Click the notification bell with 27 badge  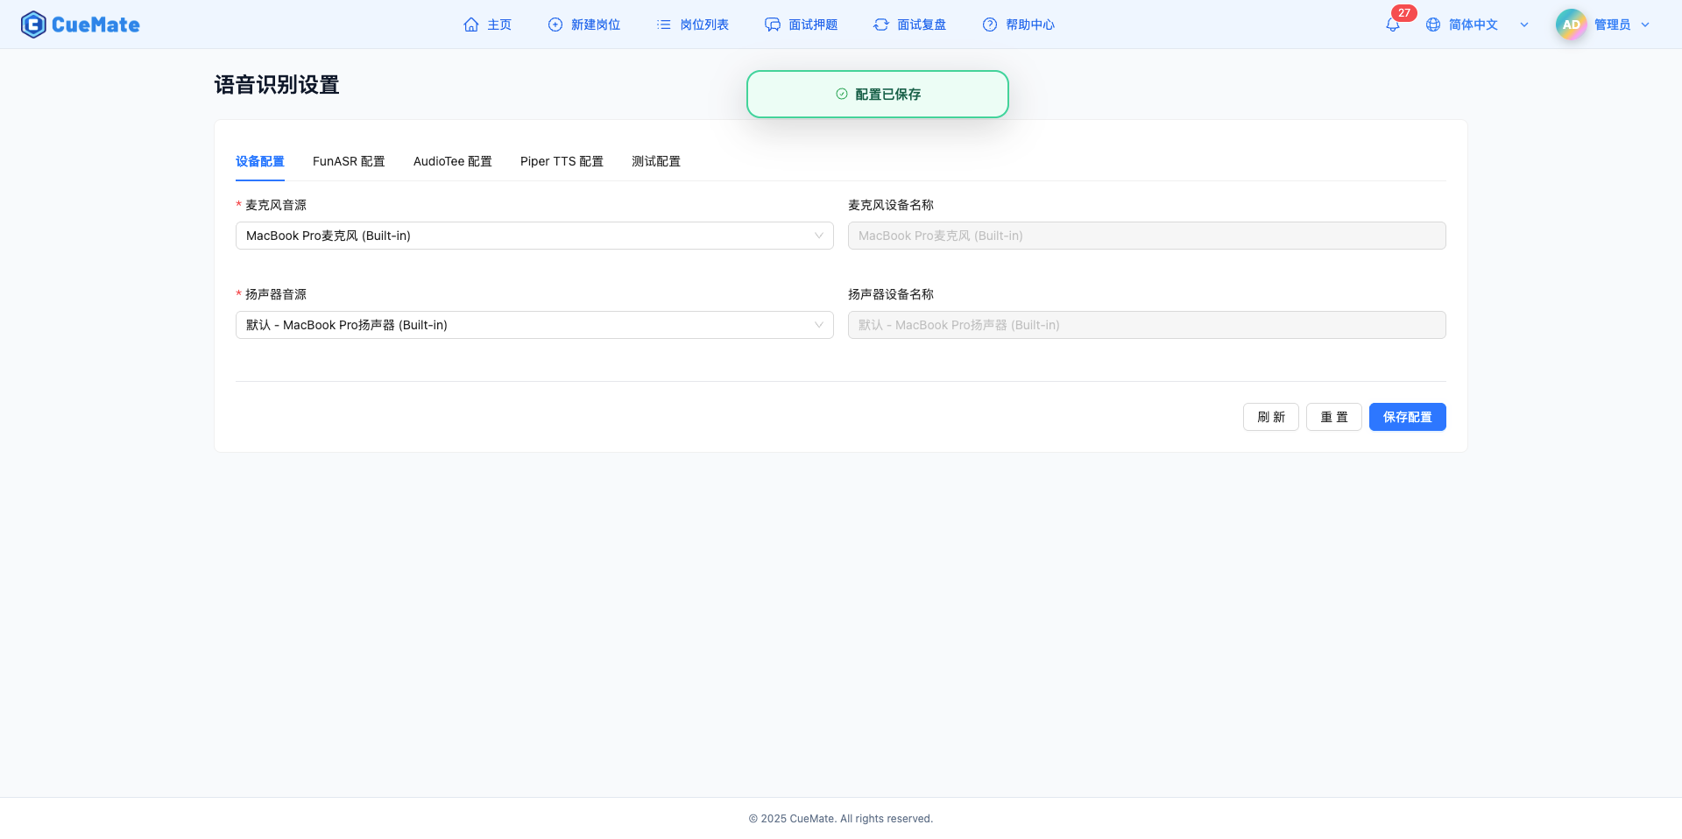point(1392,25)
